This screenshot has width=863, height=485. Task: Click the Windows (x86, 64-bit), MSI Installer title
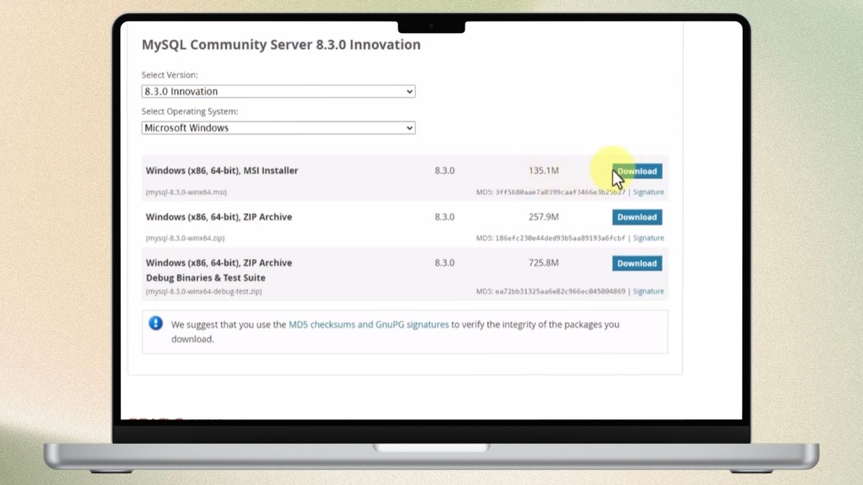pos(222,171)
